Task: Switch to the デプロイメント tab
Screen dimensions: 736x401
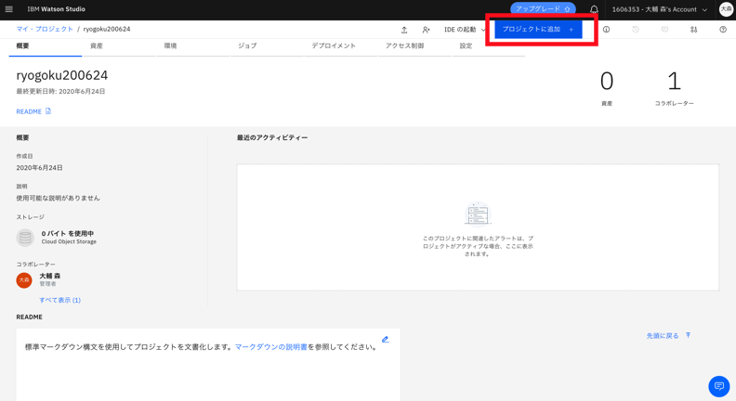Action: coord(341,46)
